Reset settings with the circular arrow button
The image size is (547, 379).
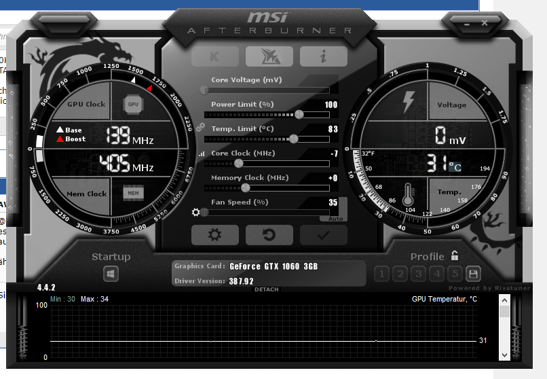(x=269, y=235)
